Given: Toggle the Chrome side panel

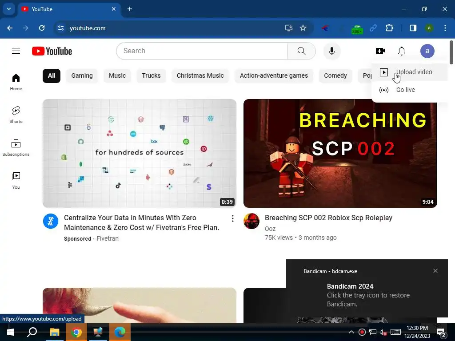Looking at the screenshot, I should [x=413, y=28].
